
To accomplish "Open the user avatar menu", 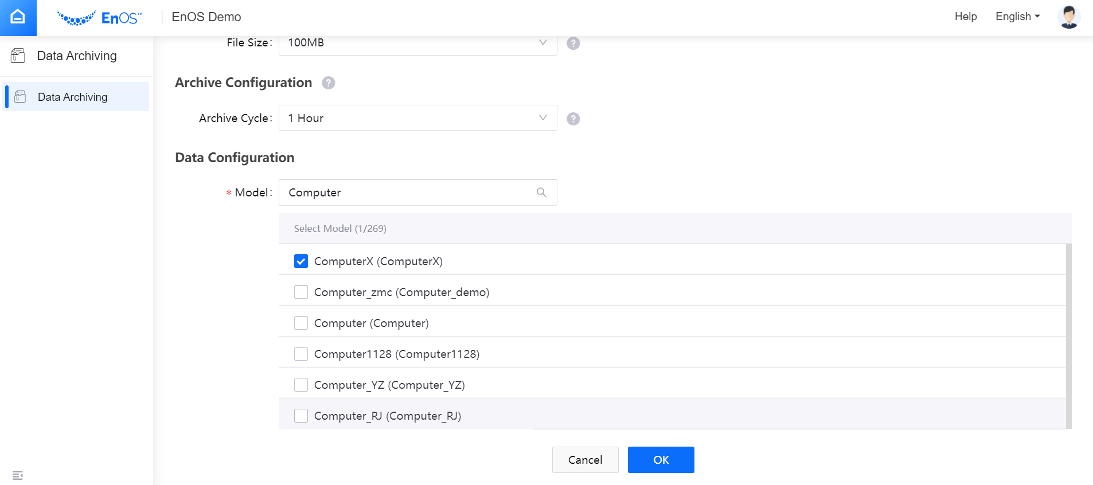I will pyautogui.click(x=1068, y=17).
